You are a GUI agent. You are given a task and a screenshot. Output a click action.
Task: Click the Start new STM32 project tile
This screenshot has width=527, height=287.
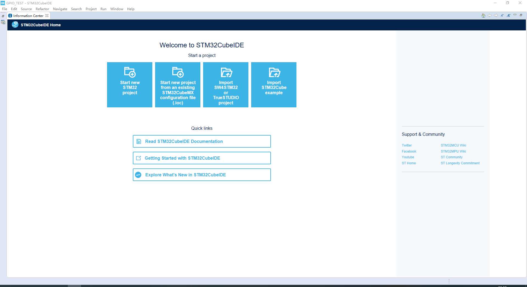130,85
